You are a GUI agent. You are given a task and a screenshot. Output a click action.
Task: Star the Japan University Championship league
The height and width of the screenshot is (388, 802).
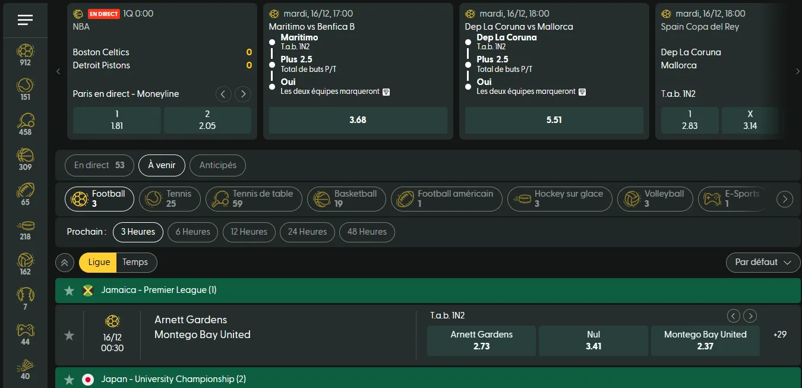click(x=69, y=378)
